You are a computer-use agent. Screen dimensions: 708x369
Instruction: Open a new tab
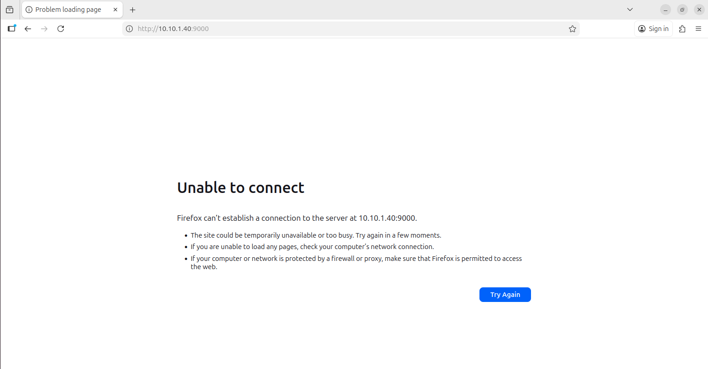pos(133,10)
